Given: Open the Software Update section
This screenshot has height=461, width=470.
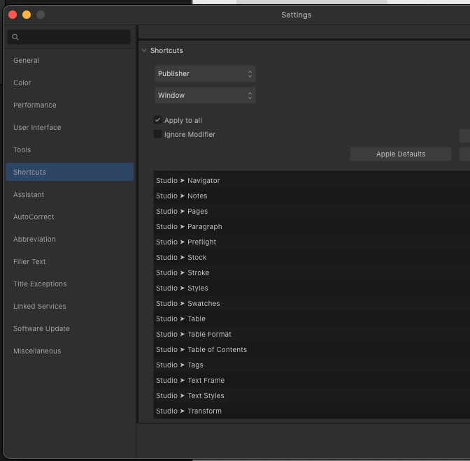Looking at the screenshot, I should (x=41, y=329).
